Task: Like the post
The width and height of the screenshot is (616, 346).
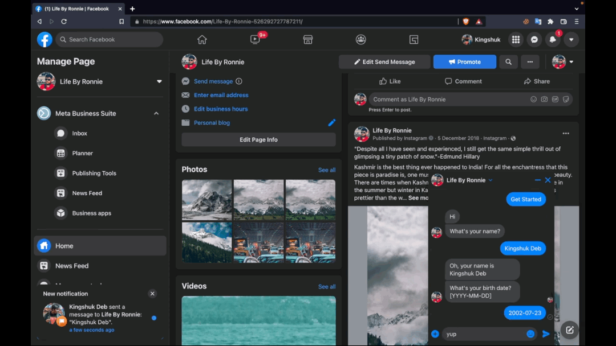Action: 390,81
